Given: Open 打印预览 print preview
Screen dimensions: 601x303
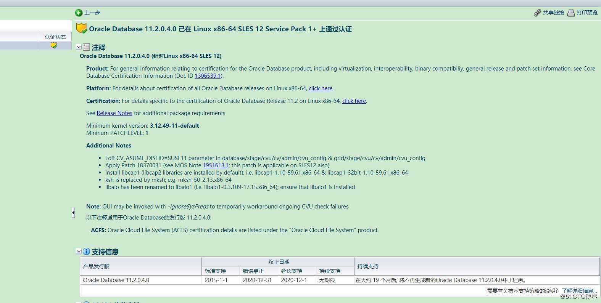Looking at the screenshot, I should click(587, 13).
